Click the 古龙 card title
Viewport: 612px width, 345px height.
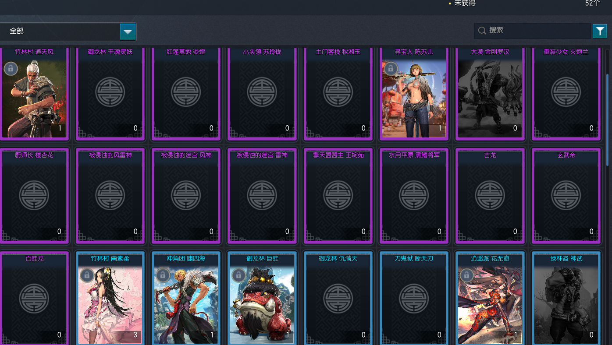[490, 155]
